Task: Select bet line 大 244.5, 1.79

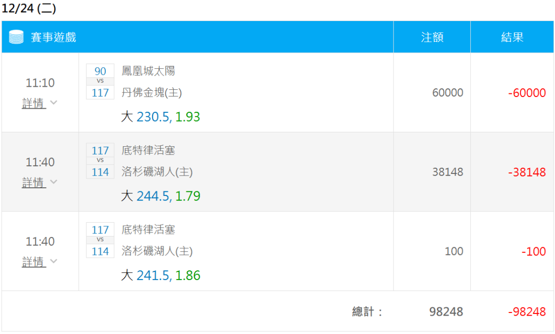Action: tap(161, 196)
